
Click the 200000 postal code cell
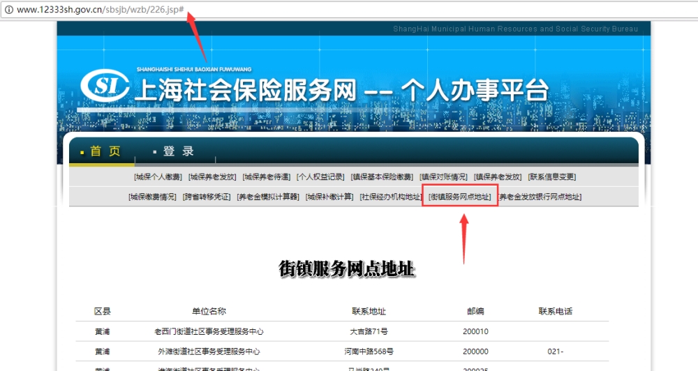click(475, 351)
